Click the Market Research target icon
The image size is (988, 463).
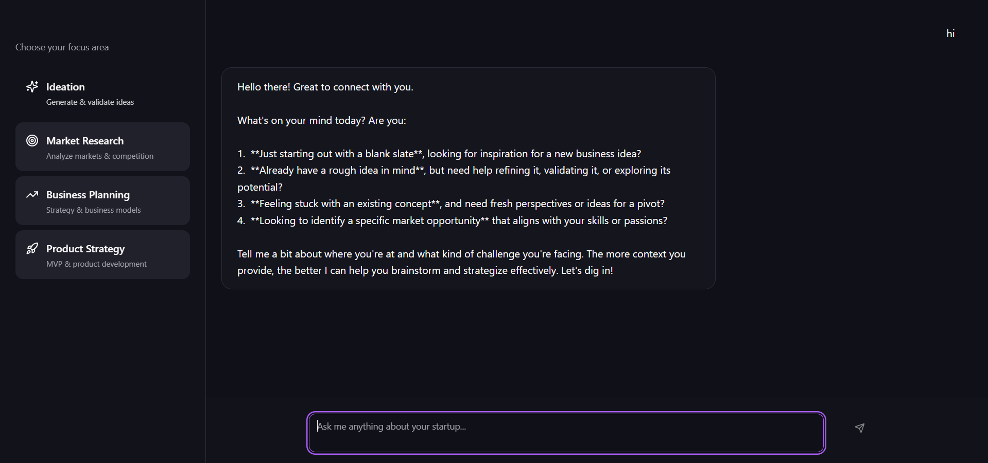[x=32, y=140]
